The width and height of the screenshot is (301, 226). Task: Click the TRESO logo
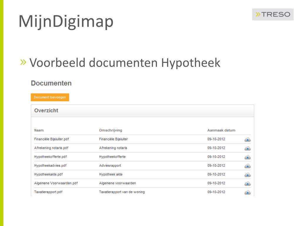(x=273, y=14)
